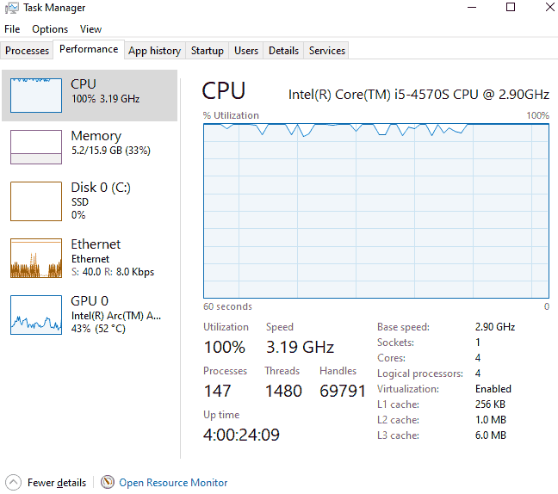The height and width of the screenshot is (494, 558).
Task: Open Resource Monitor link
Action: [173, 483]
